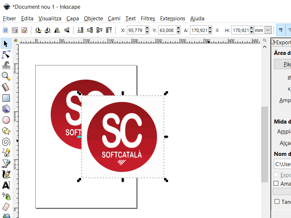Open the Filtres menu

click(148, 19)
